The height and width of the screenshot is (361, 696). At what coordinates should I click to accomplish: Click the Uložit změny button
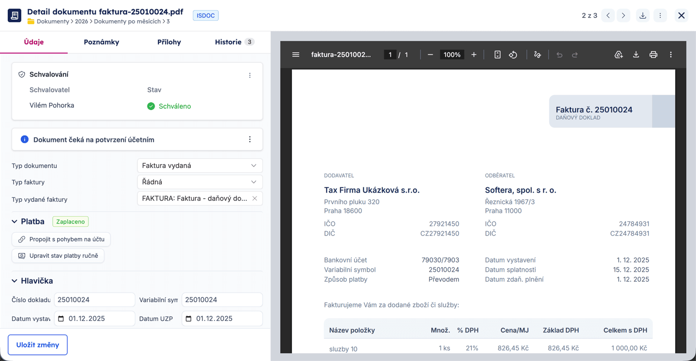pyautogui.click(x=38, y=345)
